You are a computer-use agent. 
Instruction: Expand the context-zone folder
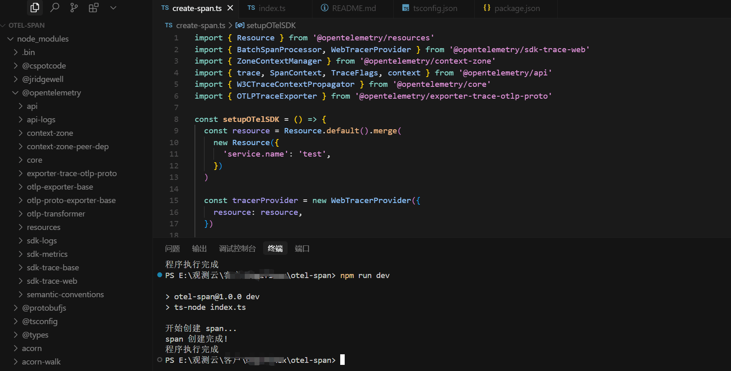tap(20, 133)
